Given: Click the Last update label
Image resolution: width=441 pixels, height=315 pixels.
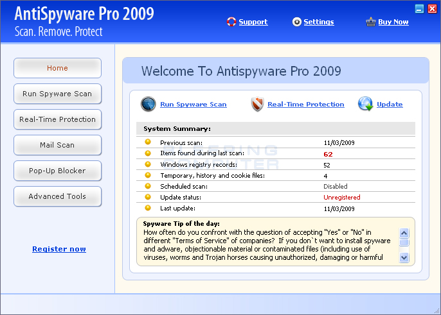Looking at the screenshot, I should tap(177, 209).
